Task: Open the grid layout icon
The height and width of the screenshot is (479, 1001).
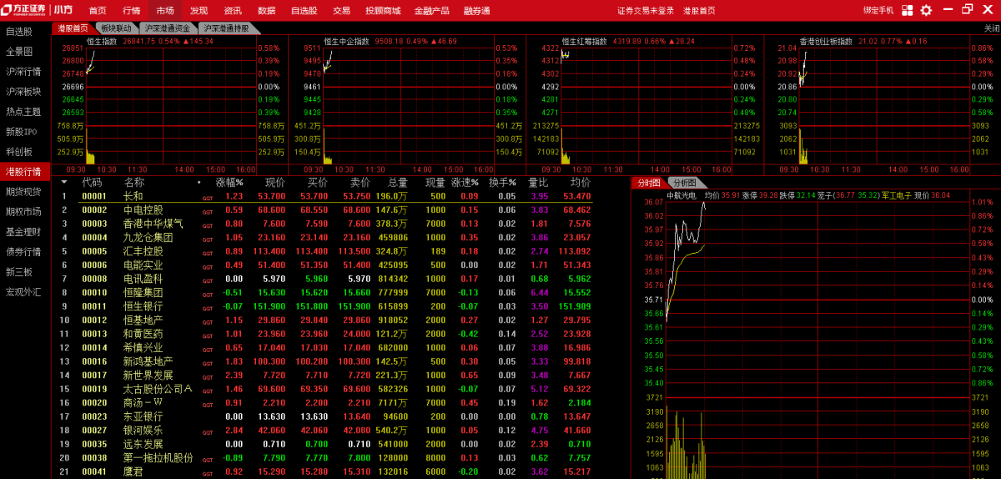Action: (908, 10)
